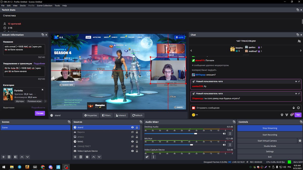
Task: Open chat shield mode icon
Action: 282,115
